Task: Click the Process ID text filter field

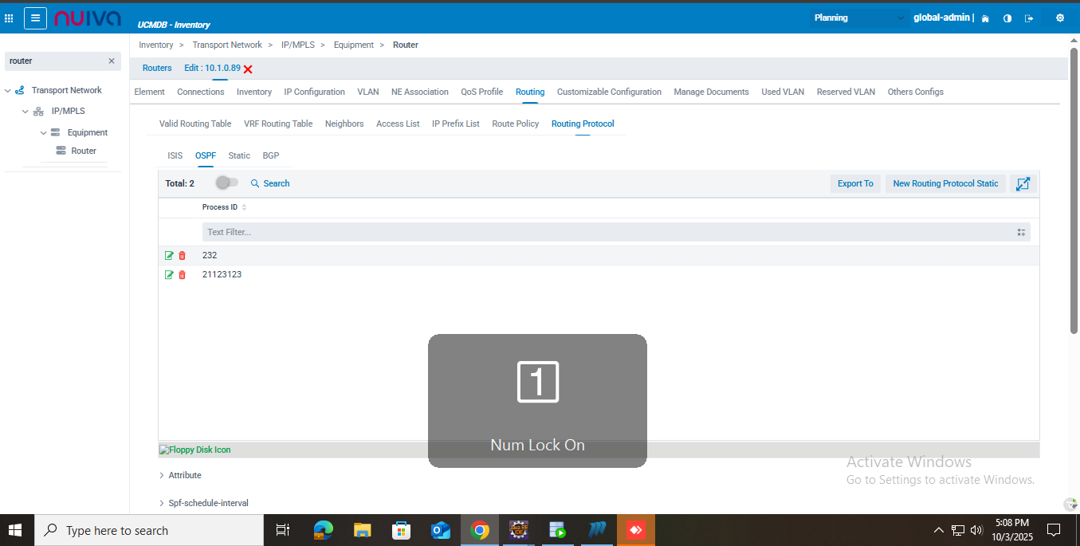Action: tap(606, 233)
